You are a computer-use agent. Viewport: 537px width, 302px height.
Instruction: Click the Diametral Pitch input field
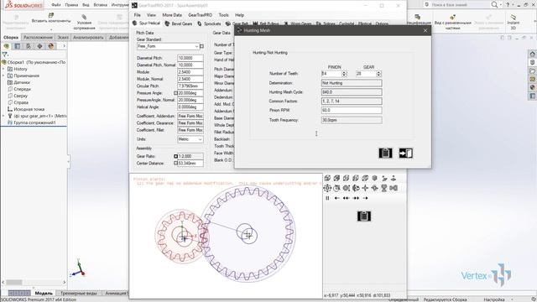[190, 58]
